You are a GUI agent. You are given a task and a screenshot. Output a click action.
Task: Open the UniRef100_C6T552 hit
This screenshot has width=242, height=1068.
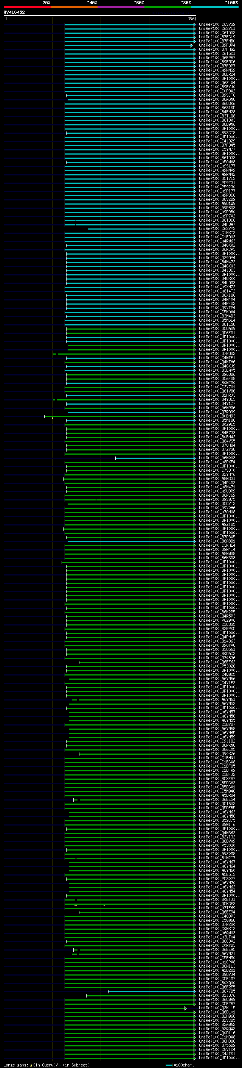(x=217, y=33)
